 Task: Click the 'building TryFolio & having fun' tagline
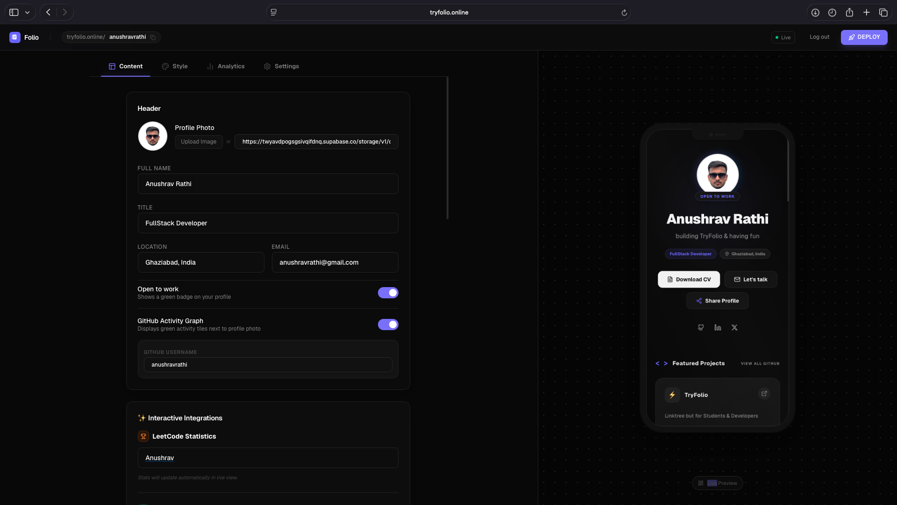point(718,237)
